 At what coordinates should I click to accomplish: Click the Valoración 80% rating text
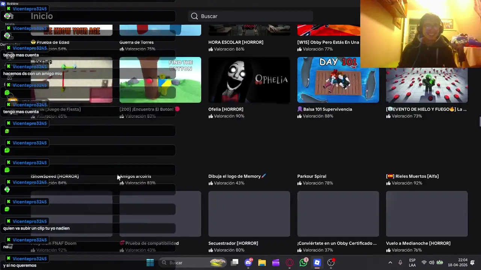[x=229, y=250]
